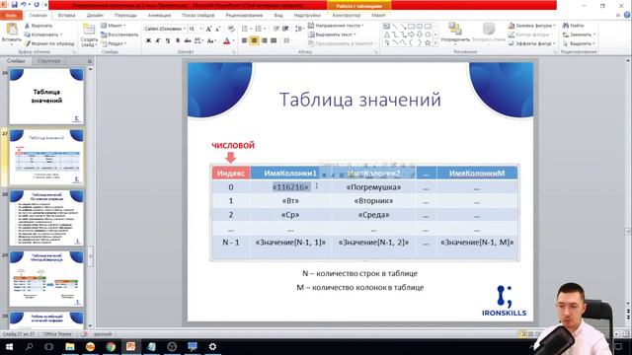Click Reset (Восстановить) slide button

pyautogui.click(x=119, y=35)
